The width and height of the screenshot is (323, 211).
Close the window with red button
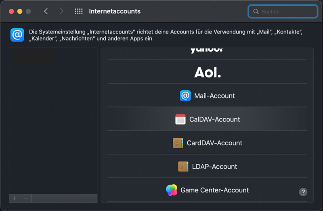[x=11, y=11]
